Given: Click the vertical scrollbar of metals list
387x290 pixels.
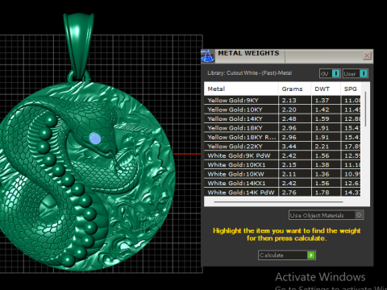Looking at the screenshot, I should 365,109.
